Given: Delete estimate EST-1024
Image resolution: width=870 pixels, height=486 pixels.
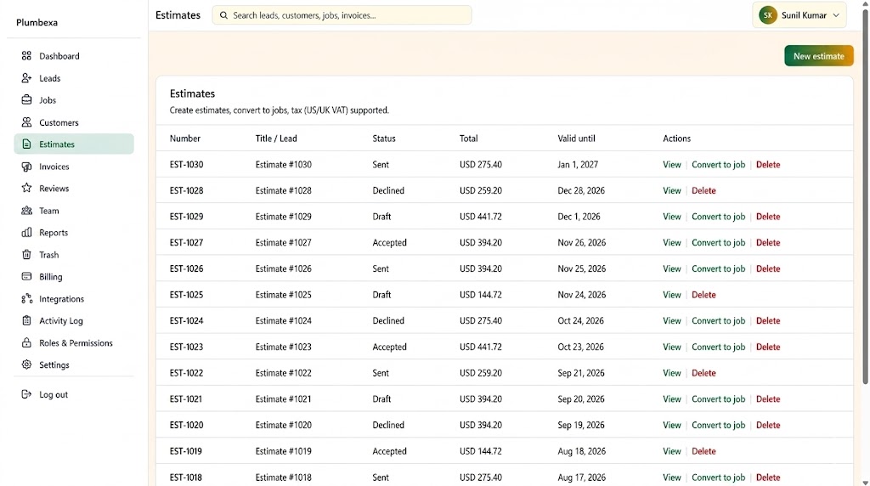Looking at the screenshot, I should (x=768, y=321).
